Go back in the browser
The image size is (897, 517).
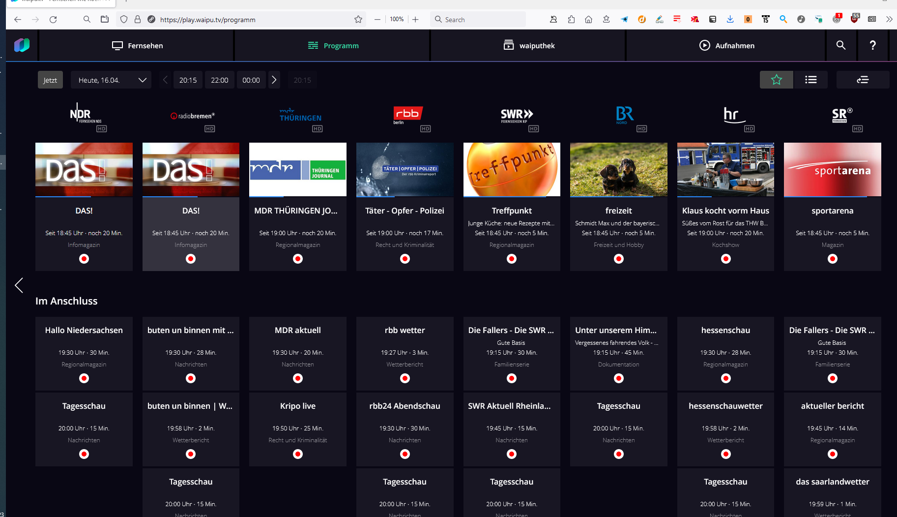tap(18, 20)
